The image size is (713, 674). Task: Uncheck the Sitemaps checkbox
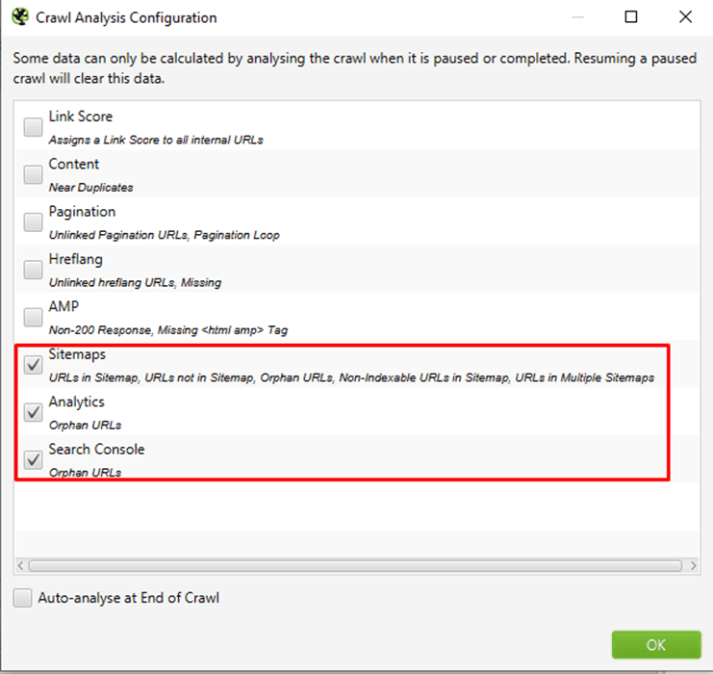tap(33, 365)
